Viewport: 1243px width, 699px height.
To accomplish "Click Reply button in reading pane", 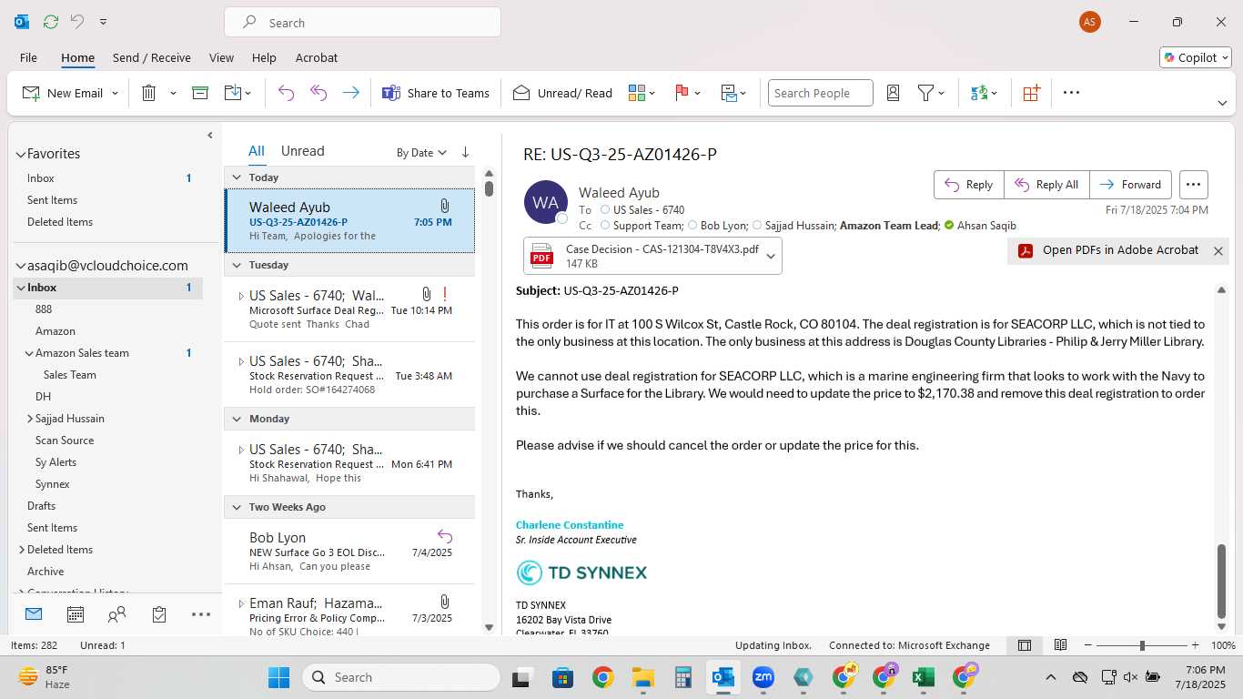I will tap(969, 185).
